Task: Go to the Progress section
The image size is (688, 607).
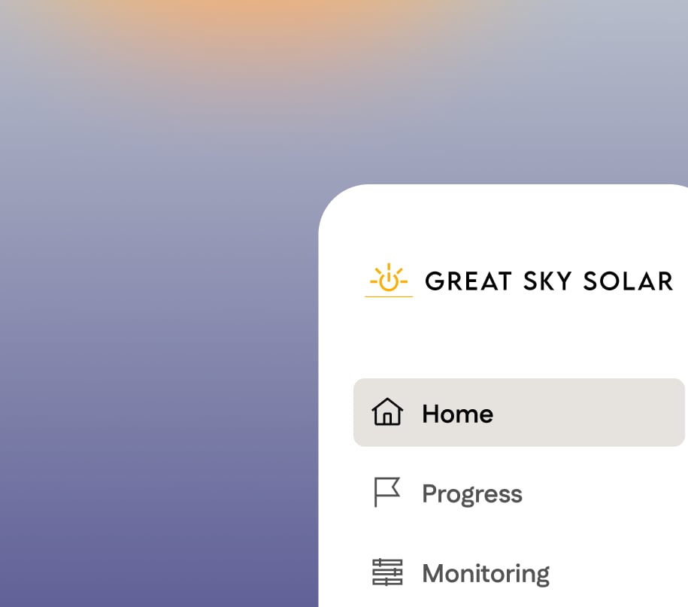Action: coord(471,493)
